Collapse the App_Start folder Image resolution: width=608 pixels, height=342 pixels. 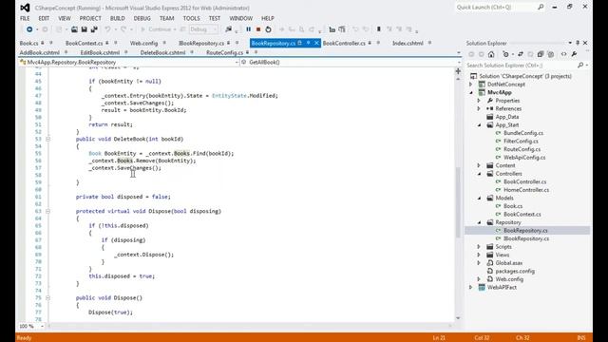479,124
